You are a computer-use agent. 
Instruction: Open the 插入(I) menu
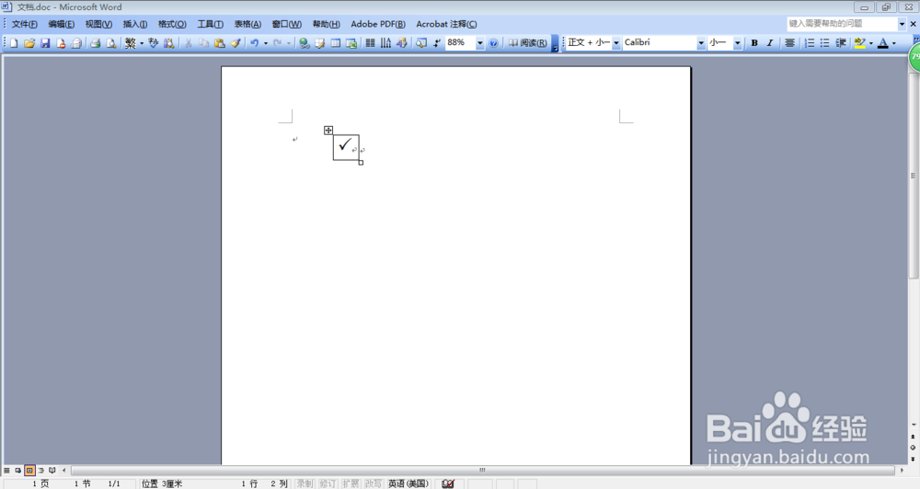tap(135, 24)
